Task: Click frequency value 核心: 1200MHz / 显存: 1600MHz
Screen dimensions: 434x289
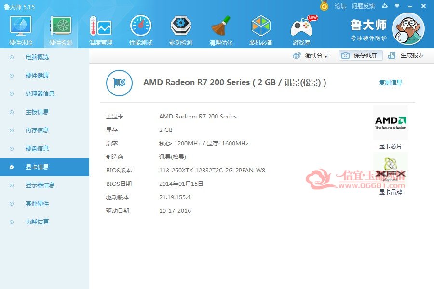Action: tap(203, 144)
